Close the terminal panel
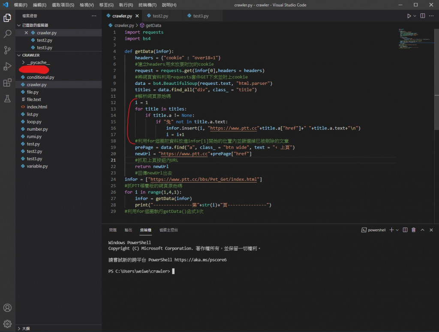The width and height of the screenshot is (439, 332). point(431,230)
